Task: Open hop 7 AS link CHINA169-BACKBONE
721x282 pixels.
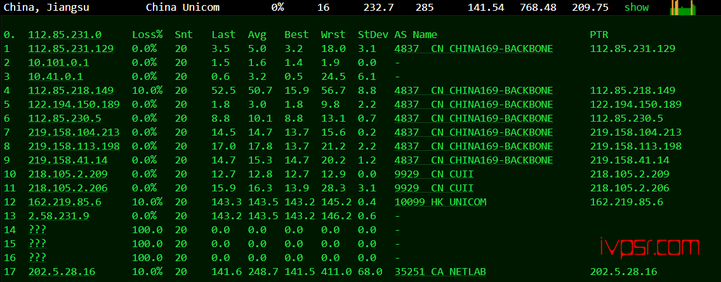Action: (473, 132)
